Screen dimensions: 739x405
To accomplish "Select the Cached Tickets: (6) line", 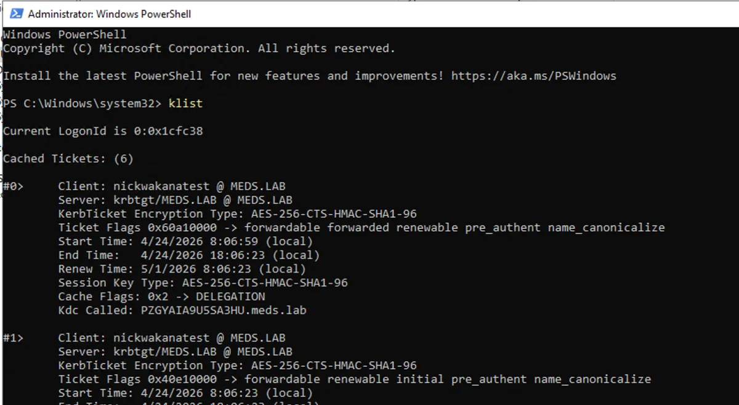I will [68, 158].
